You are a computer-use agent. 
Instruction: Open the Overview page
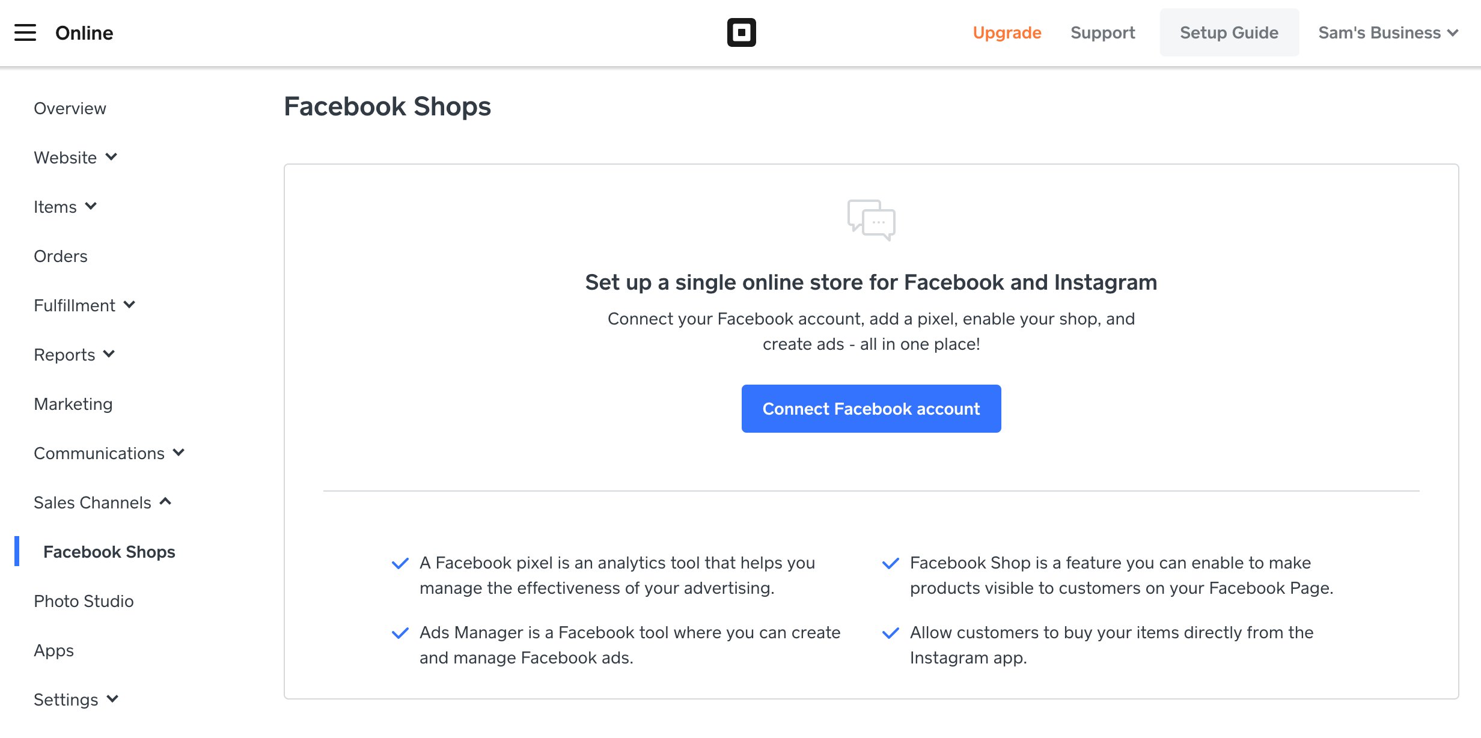pyautogui.click(x=70, y=108)
